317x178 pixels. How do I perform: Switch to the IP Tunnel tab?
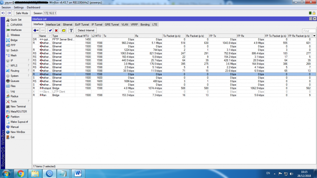[x=97, y=24]
